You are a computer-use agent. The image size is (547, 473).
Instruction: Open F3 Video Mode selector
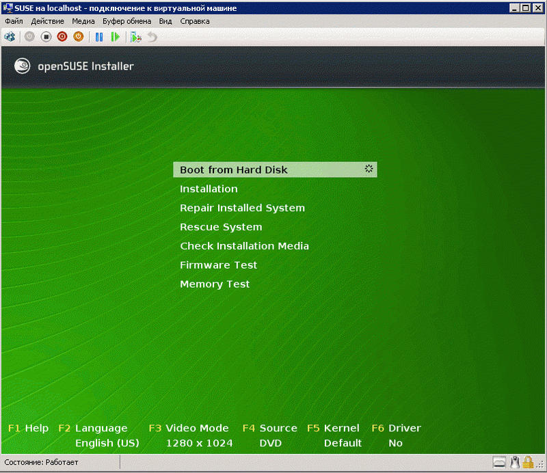pos(189,428)
